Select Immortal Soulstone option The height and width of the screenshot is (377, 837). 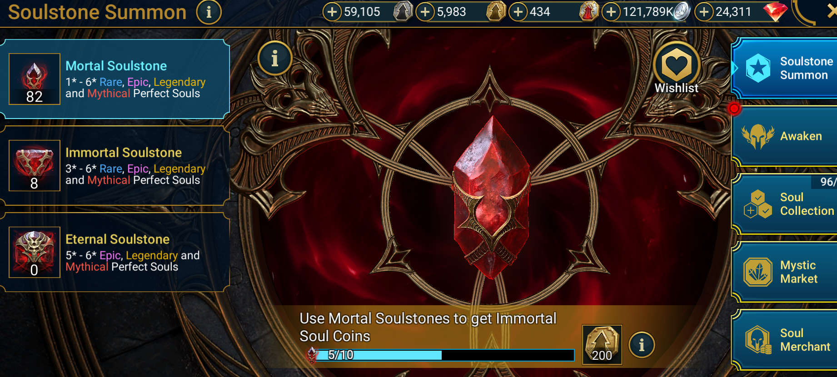[115, 166]
